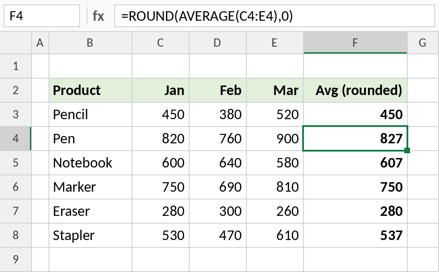This screenshot has width=439, height=272.
Task: Click Marker's Mar value 810
Action: click(x=274, y=187)
